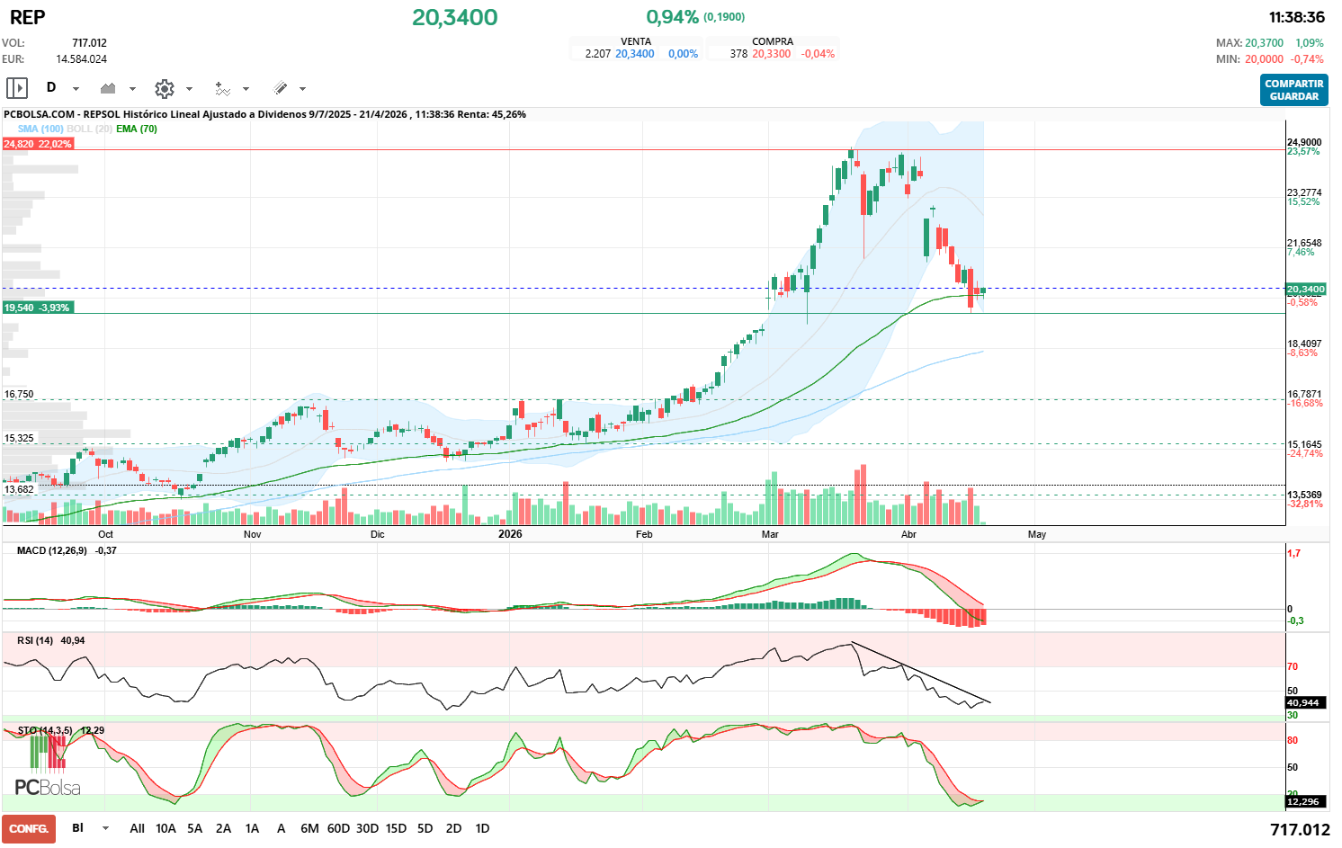This screenshot has height=848, width=1342.
Task: Expand the drawing tools dropdown arrow
Action: click(301, 88)
